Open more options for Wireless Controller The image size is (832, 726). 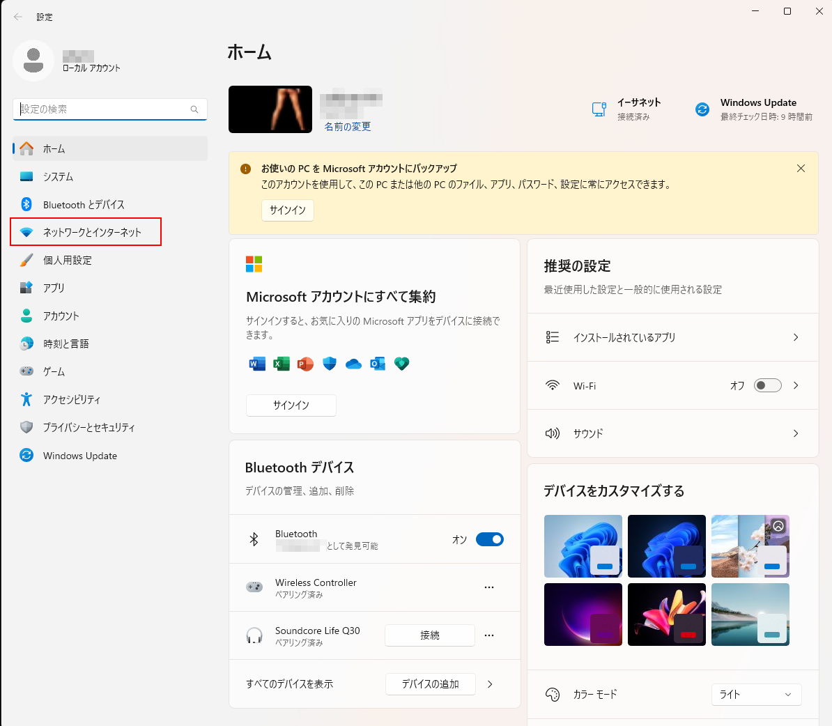point(489,587)
